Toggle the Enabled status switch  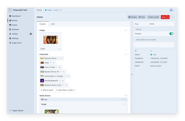point(171,34)
